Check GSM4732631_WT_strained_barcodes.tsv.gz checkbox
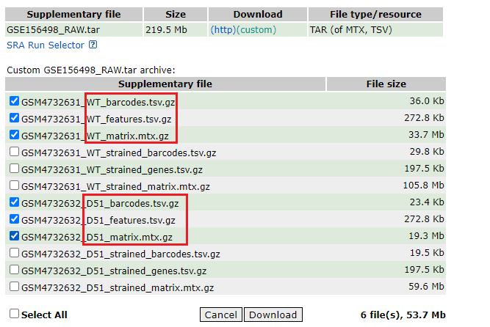This screenshot has width=490, height=327. 14,152
